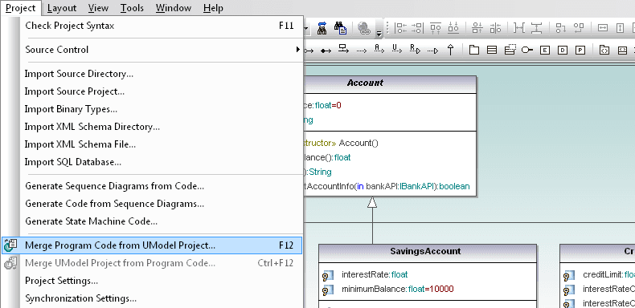Click the Space Across evenly icon
Image resolution: width=635 pixels, height=308 pixels.
coord(518,28)
